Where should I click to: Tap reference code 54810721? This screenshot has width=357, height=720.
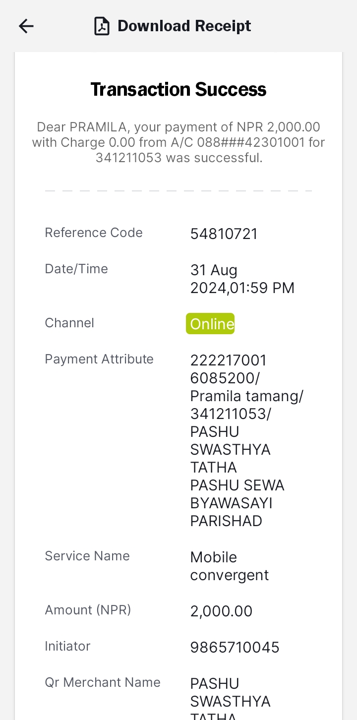[x=224, y=234]
